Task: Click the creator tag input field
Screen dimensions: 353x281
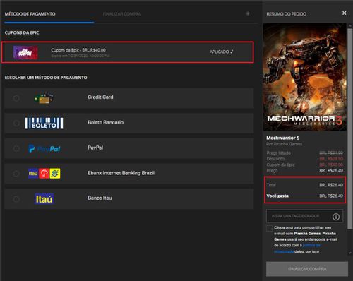Action: 304,216
